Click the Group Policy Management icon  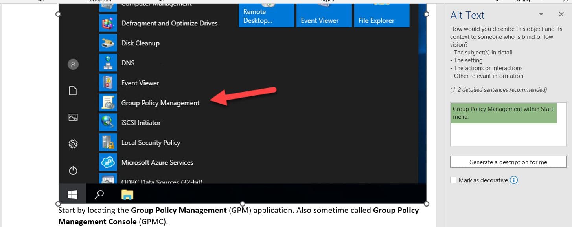pyautogui.click(x=108, y=103)
